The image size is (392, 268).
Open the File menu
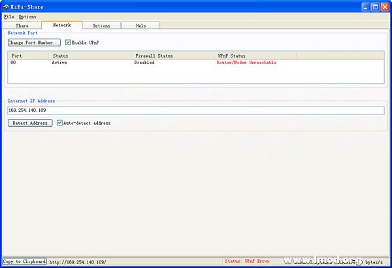[8, 16]
